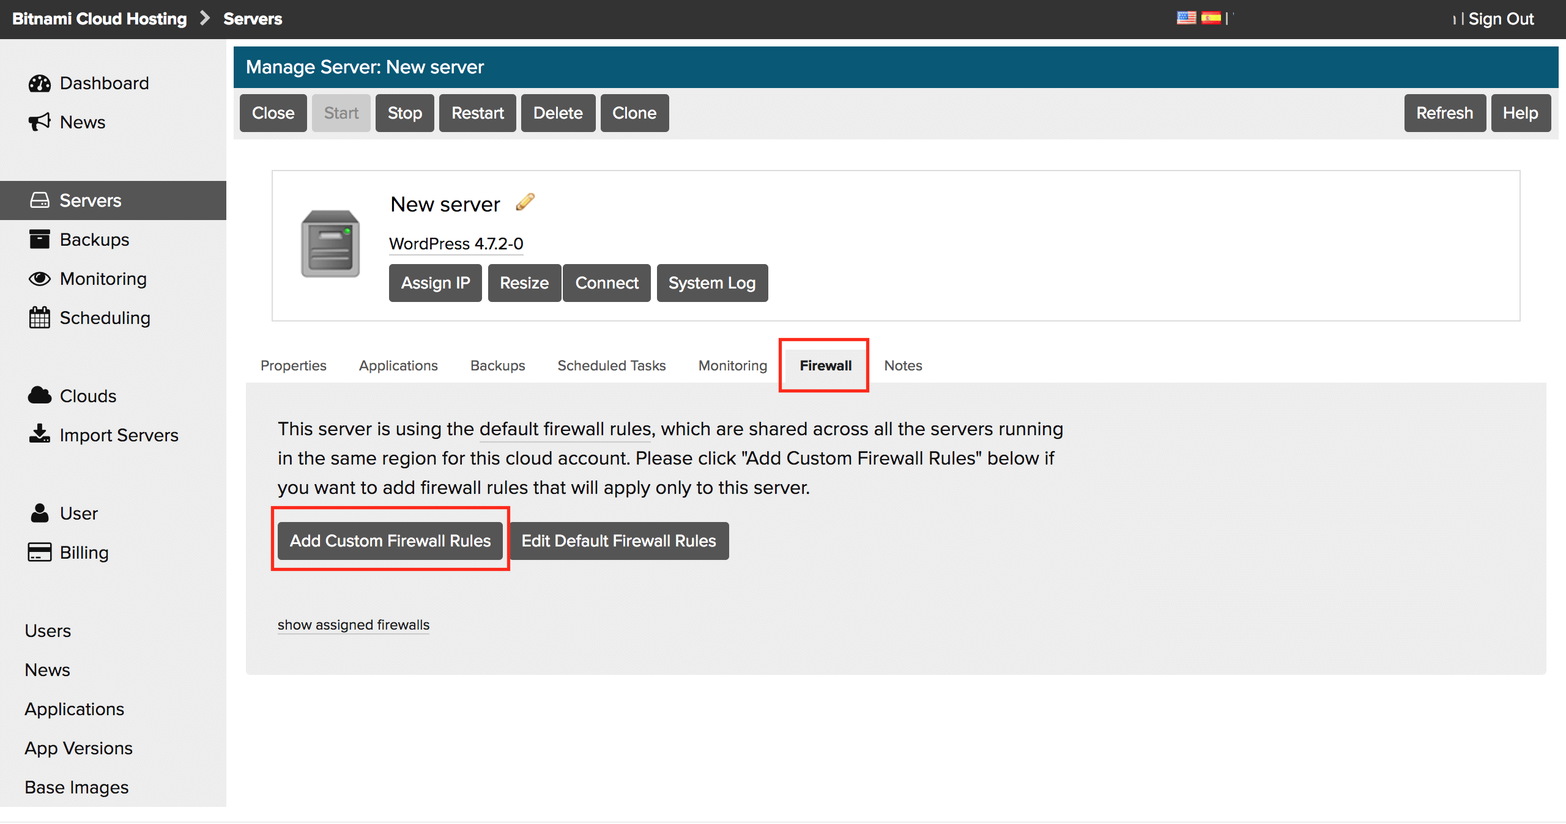This screenshot has height=824, width=1566.
Task: Click Add Custom Firewall Rules
Action: tap(390, 541)
